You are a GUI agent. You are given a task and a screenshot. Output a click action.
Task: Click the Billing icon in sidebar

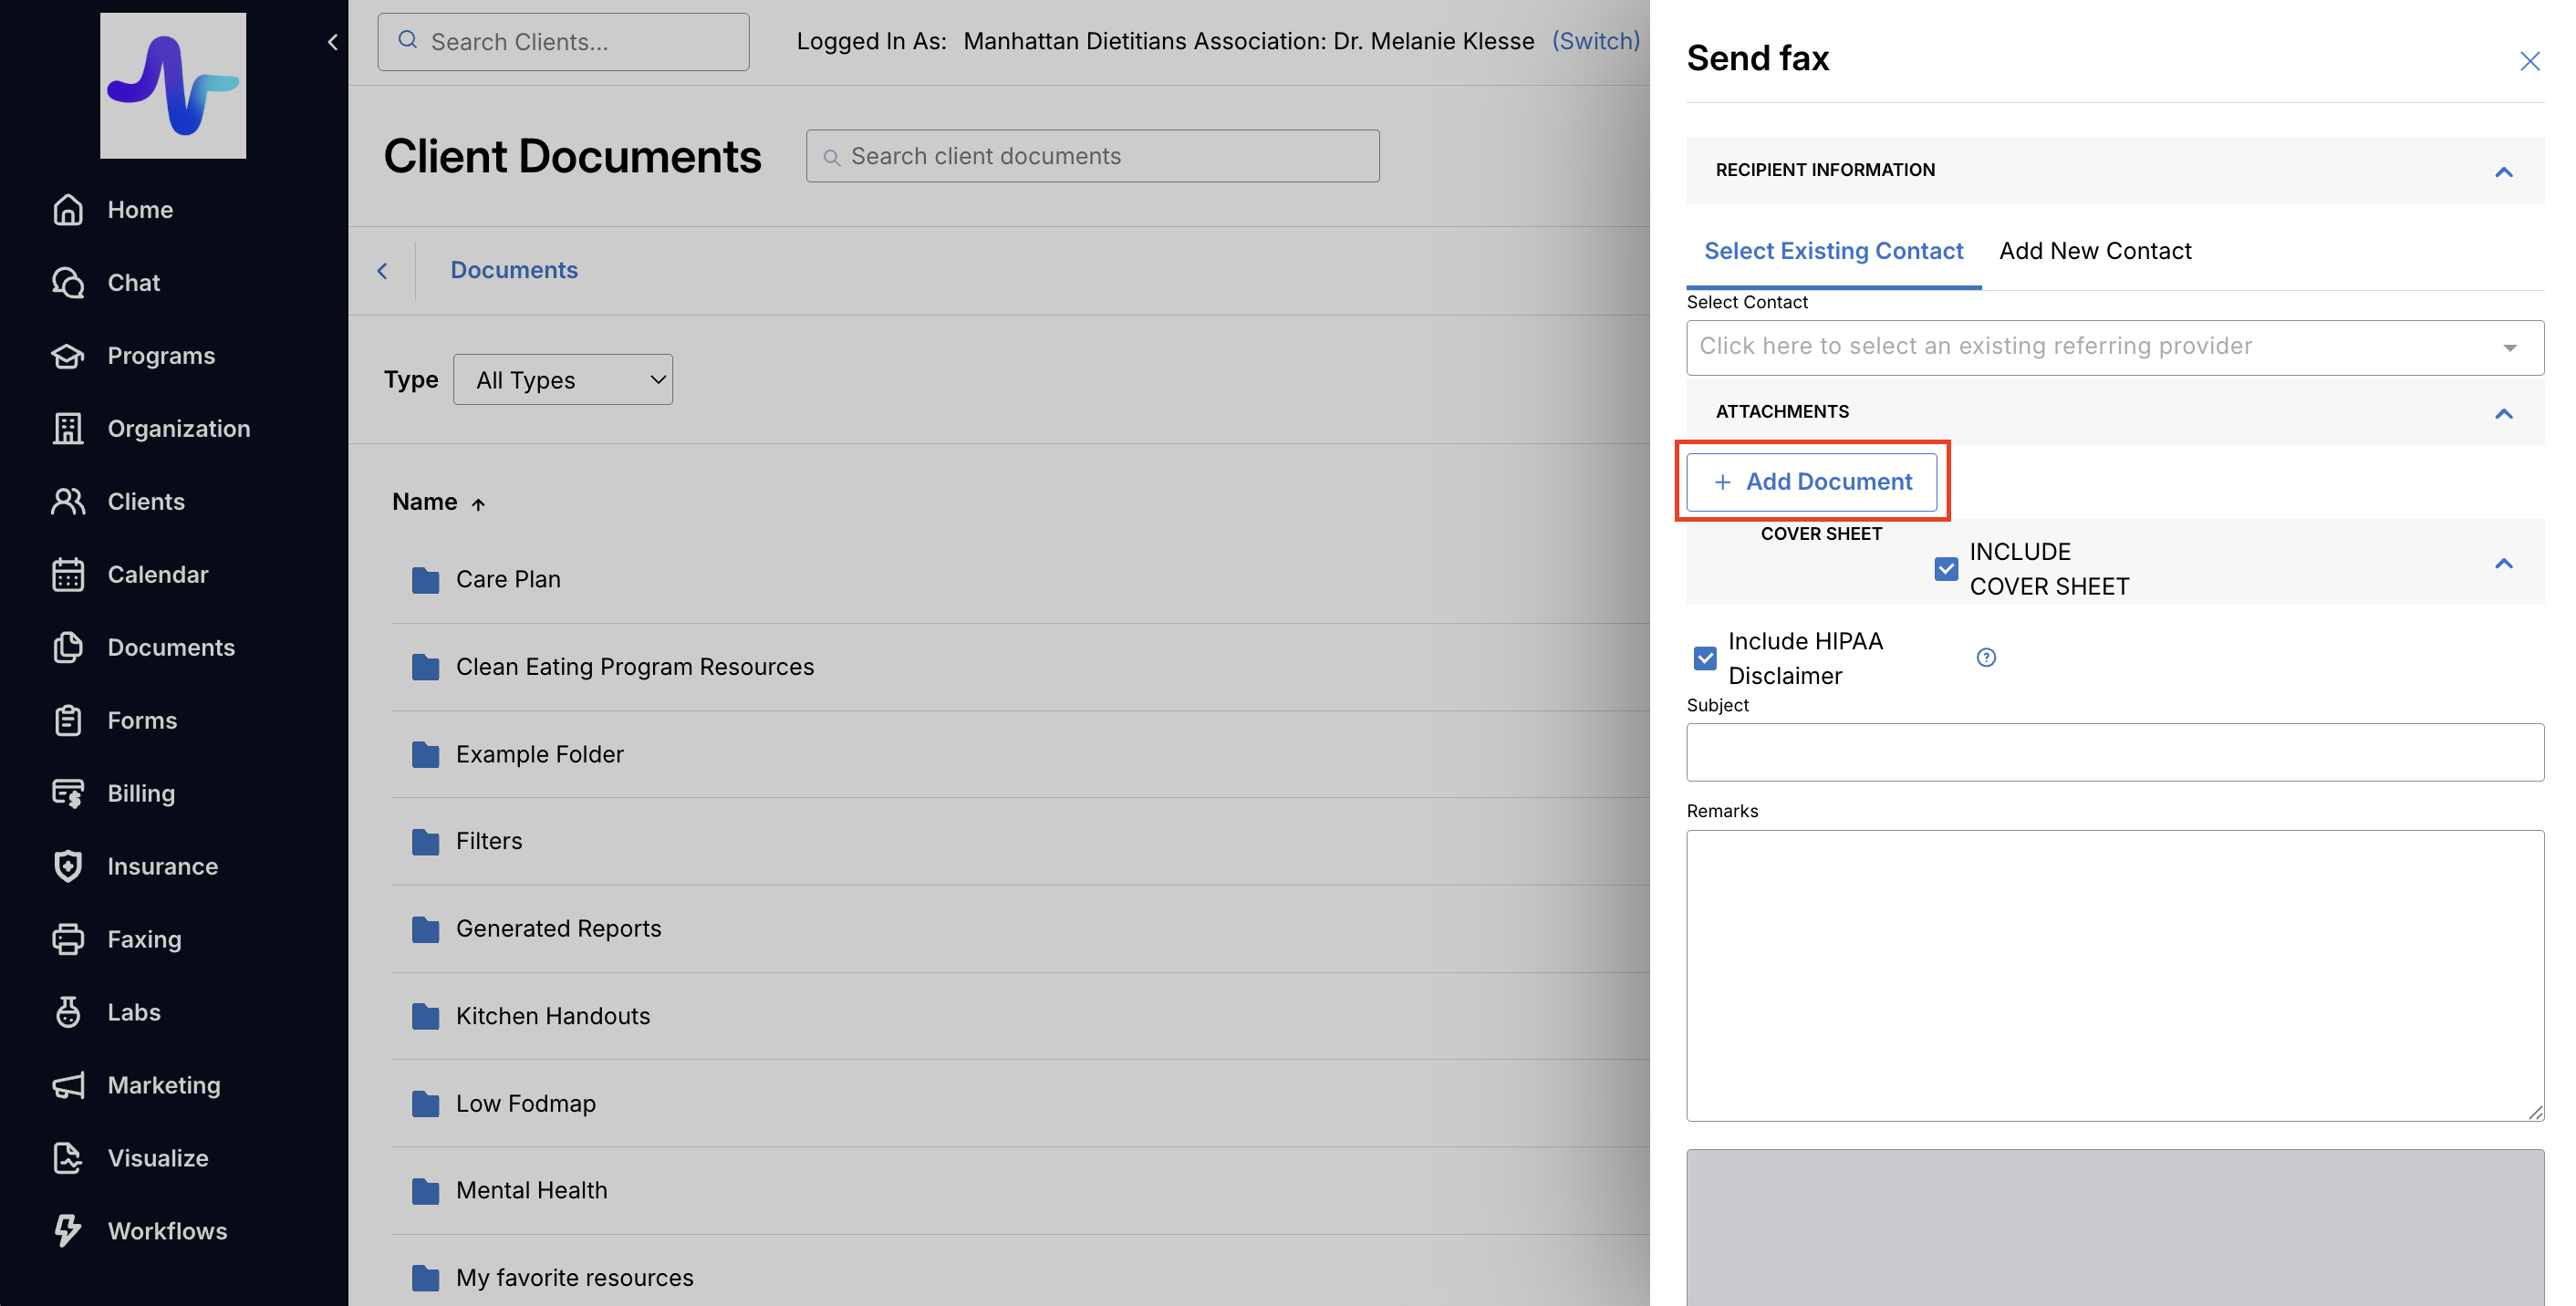point(68,793)
